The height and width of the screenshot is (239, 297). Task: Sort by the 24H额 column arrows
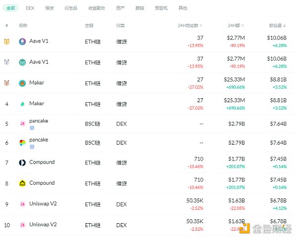coord(244,25)
